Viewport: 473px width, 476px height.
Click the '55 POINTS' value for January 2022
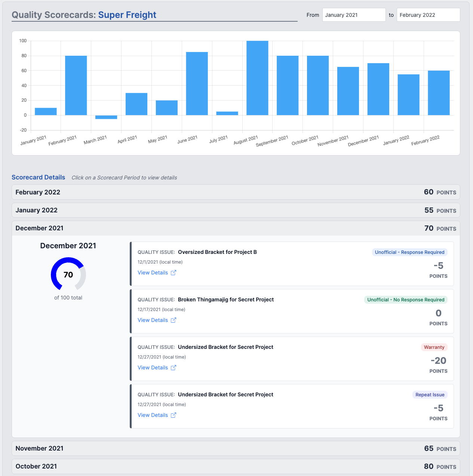coord(440,210)
